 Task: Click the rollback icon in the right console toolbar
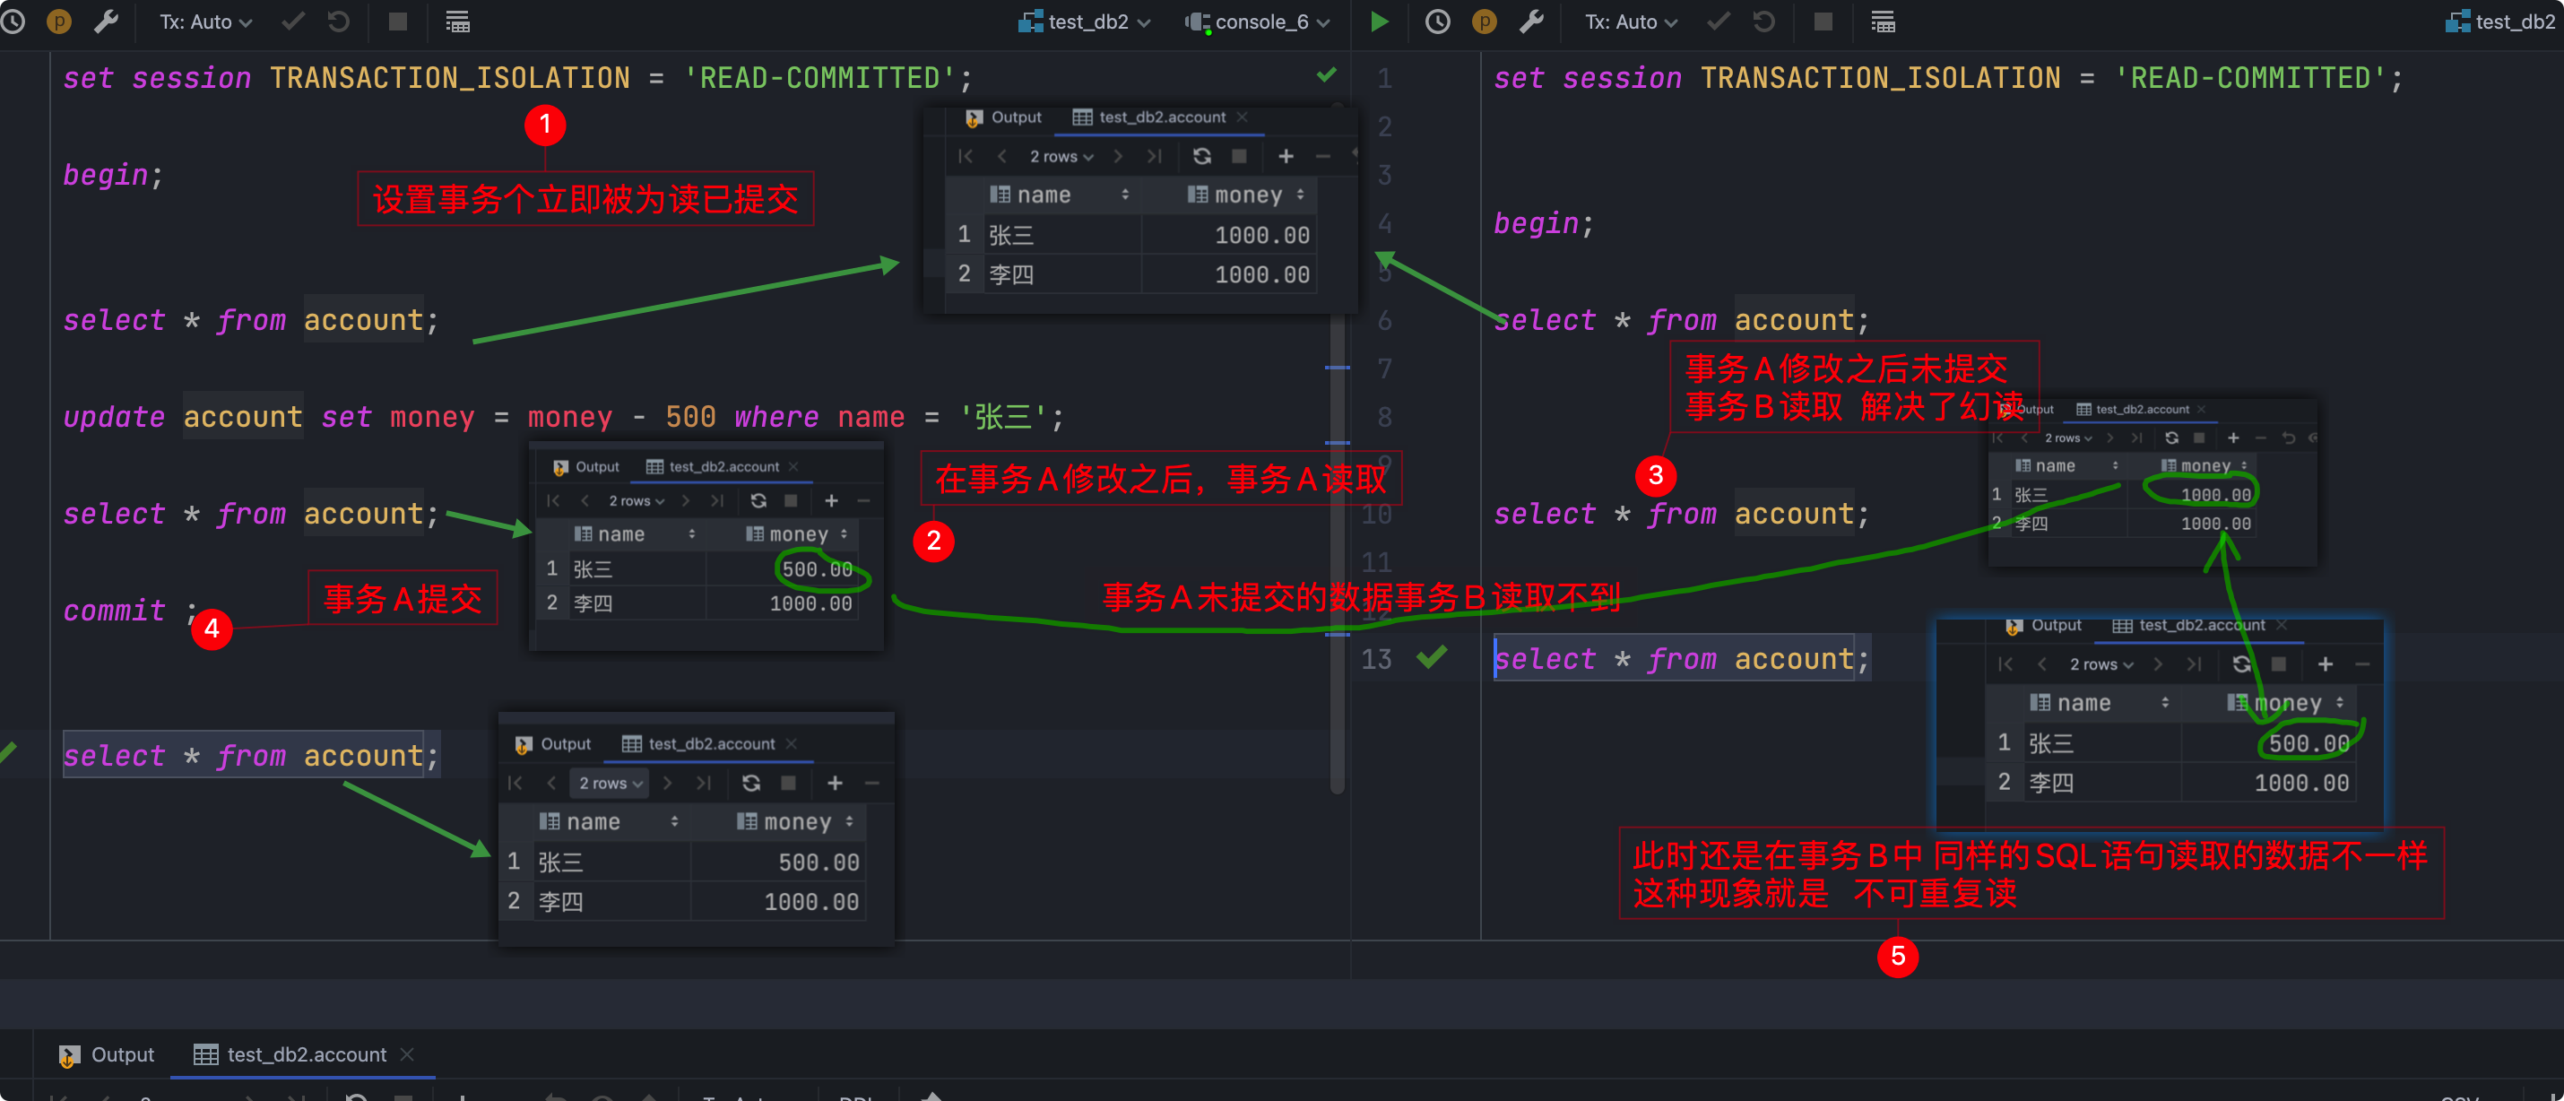point(1763,22)
